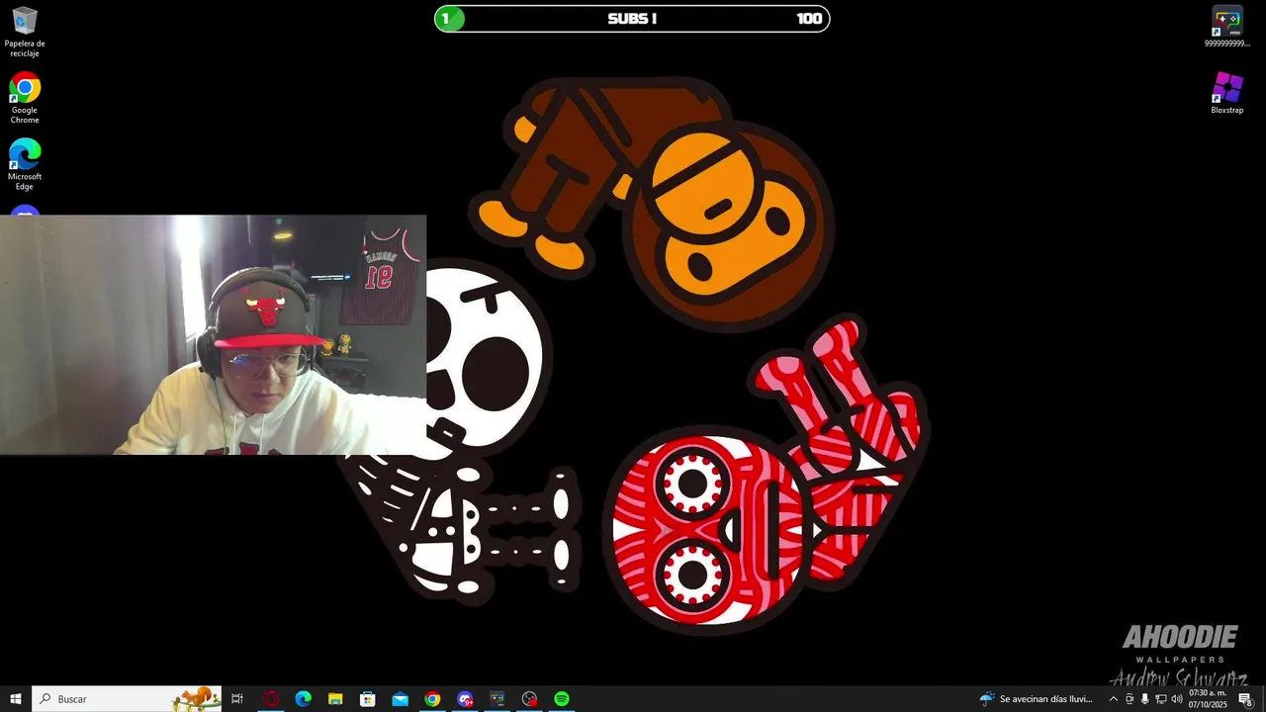
Task: Open the Opera GX taskbar icon
Action: click(x=271, y=699)
